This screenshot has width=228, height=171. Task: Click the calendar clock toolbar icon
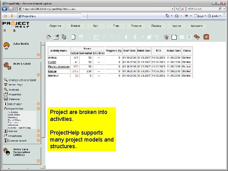click(x=167, y=37)
